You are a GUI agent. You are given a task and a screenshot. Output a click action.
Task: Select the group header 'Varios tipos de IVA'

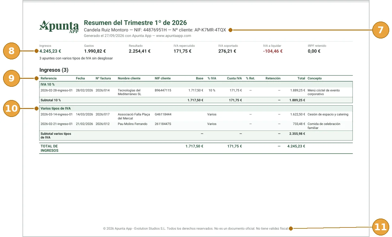click(56, 108)
